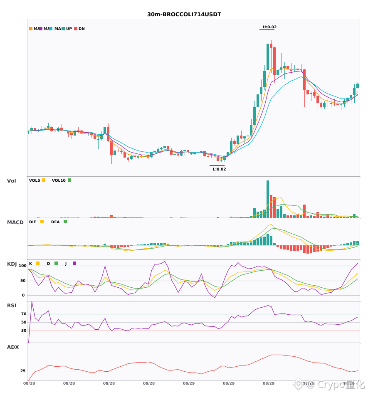Image resolution: width=368 pixels, height=395 pixels.
Task: Click the DN legend text
Action: point(82,29)
